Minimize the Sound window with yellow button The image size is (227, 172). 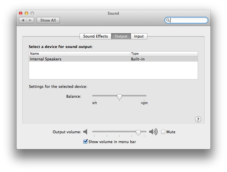(26, 13)
